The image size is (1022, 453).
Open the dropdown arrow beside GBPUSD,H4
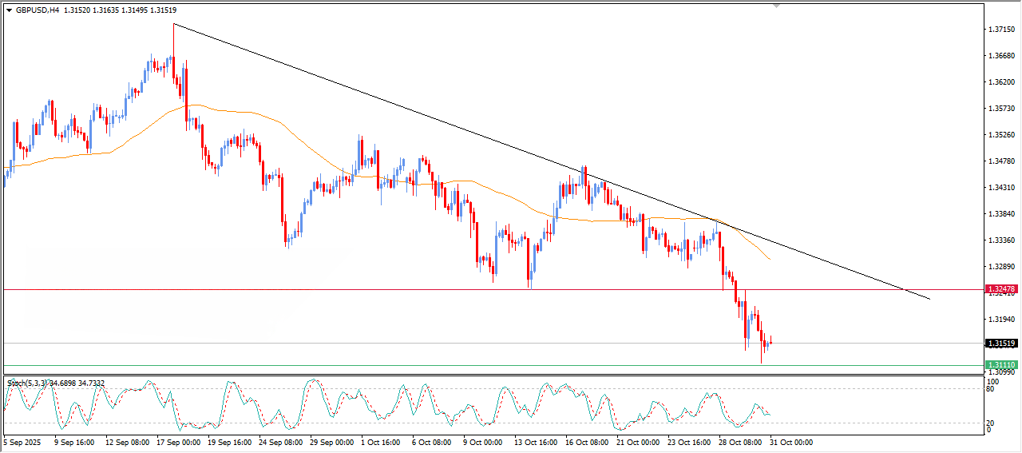[9, 10]
